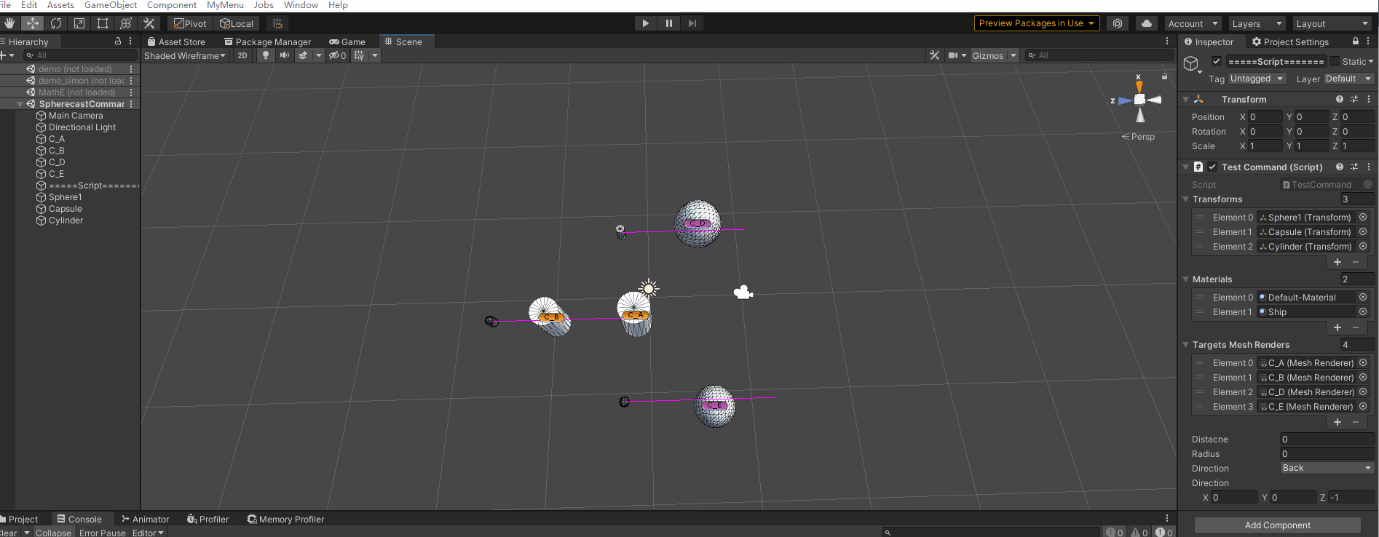Screen dimensions: 1379x537
Task: Open the GameObject menu
Action: pyautogui.click(x=111, y=5)
